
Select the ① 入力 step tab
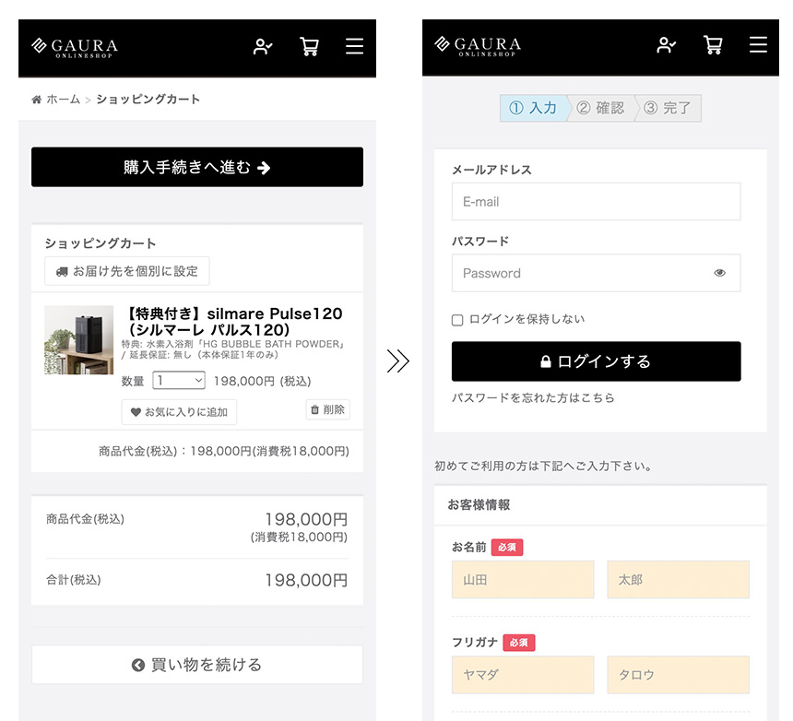pyautogui.click(x=533, y=108)
